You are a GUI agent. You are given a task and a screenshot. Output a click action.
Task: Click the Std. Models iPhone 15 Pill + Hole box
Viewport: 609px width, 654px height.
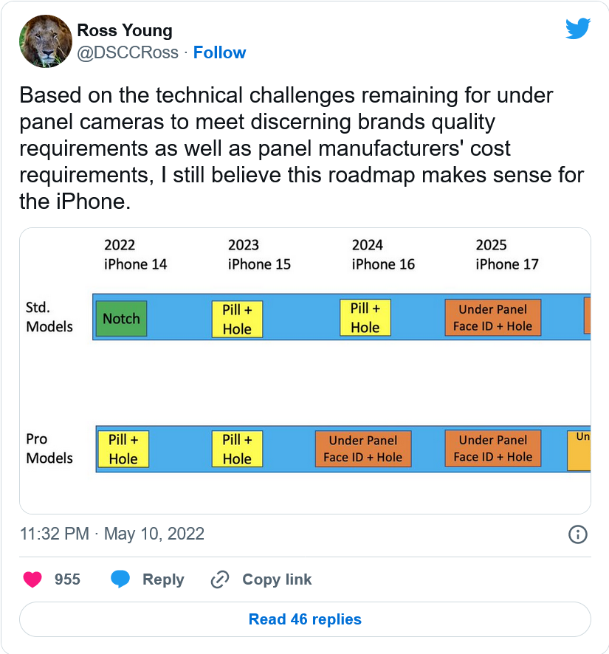point(237,319)
